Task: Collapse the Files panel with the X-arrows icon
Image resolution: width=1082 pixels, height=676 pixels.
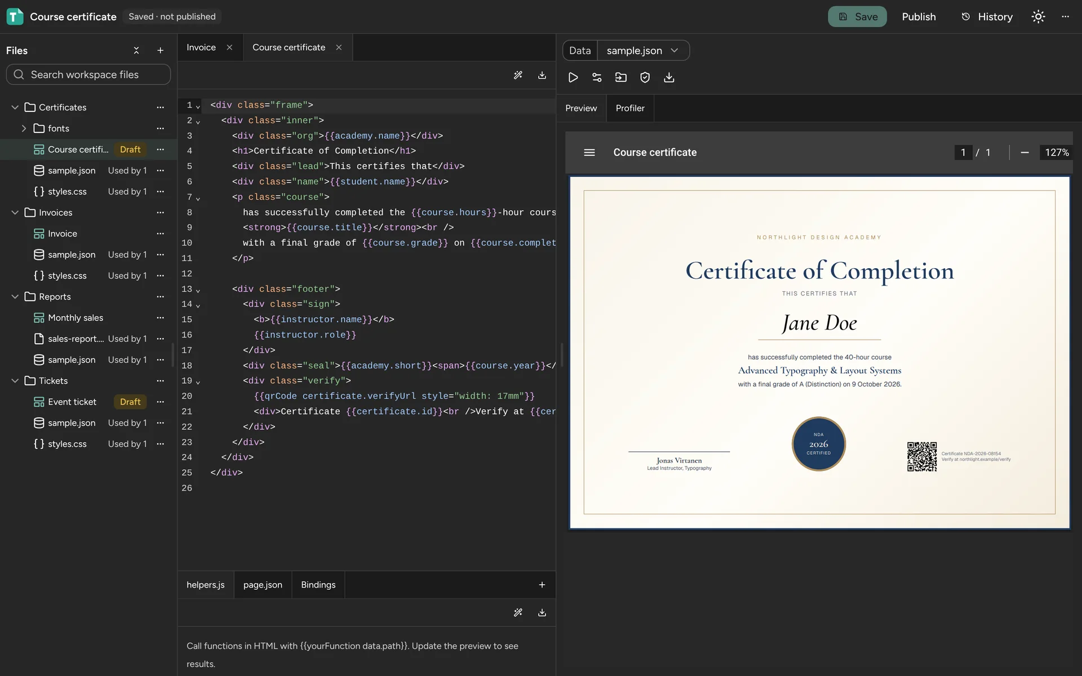Action: (136, 51)
